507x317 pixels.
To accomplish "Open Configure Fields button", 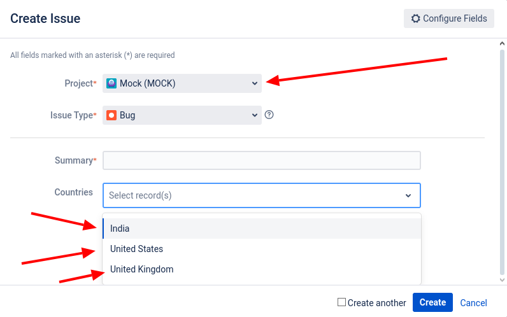I will (x=449, y=18).
